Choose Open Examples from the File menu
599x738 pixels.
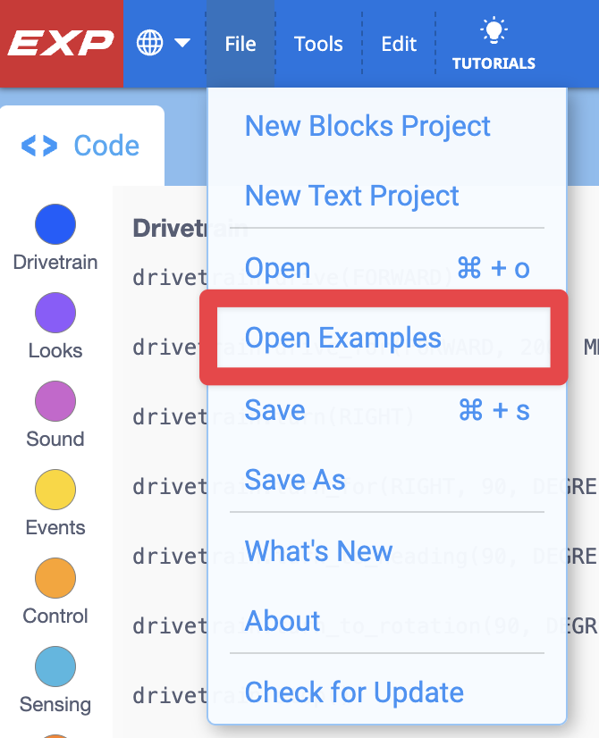tap(342, 339)
